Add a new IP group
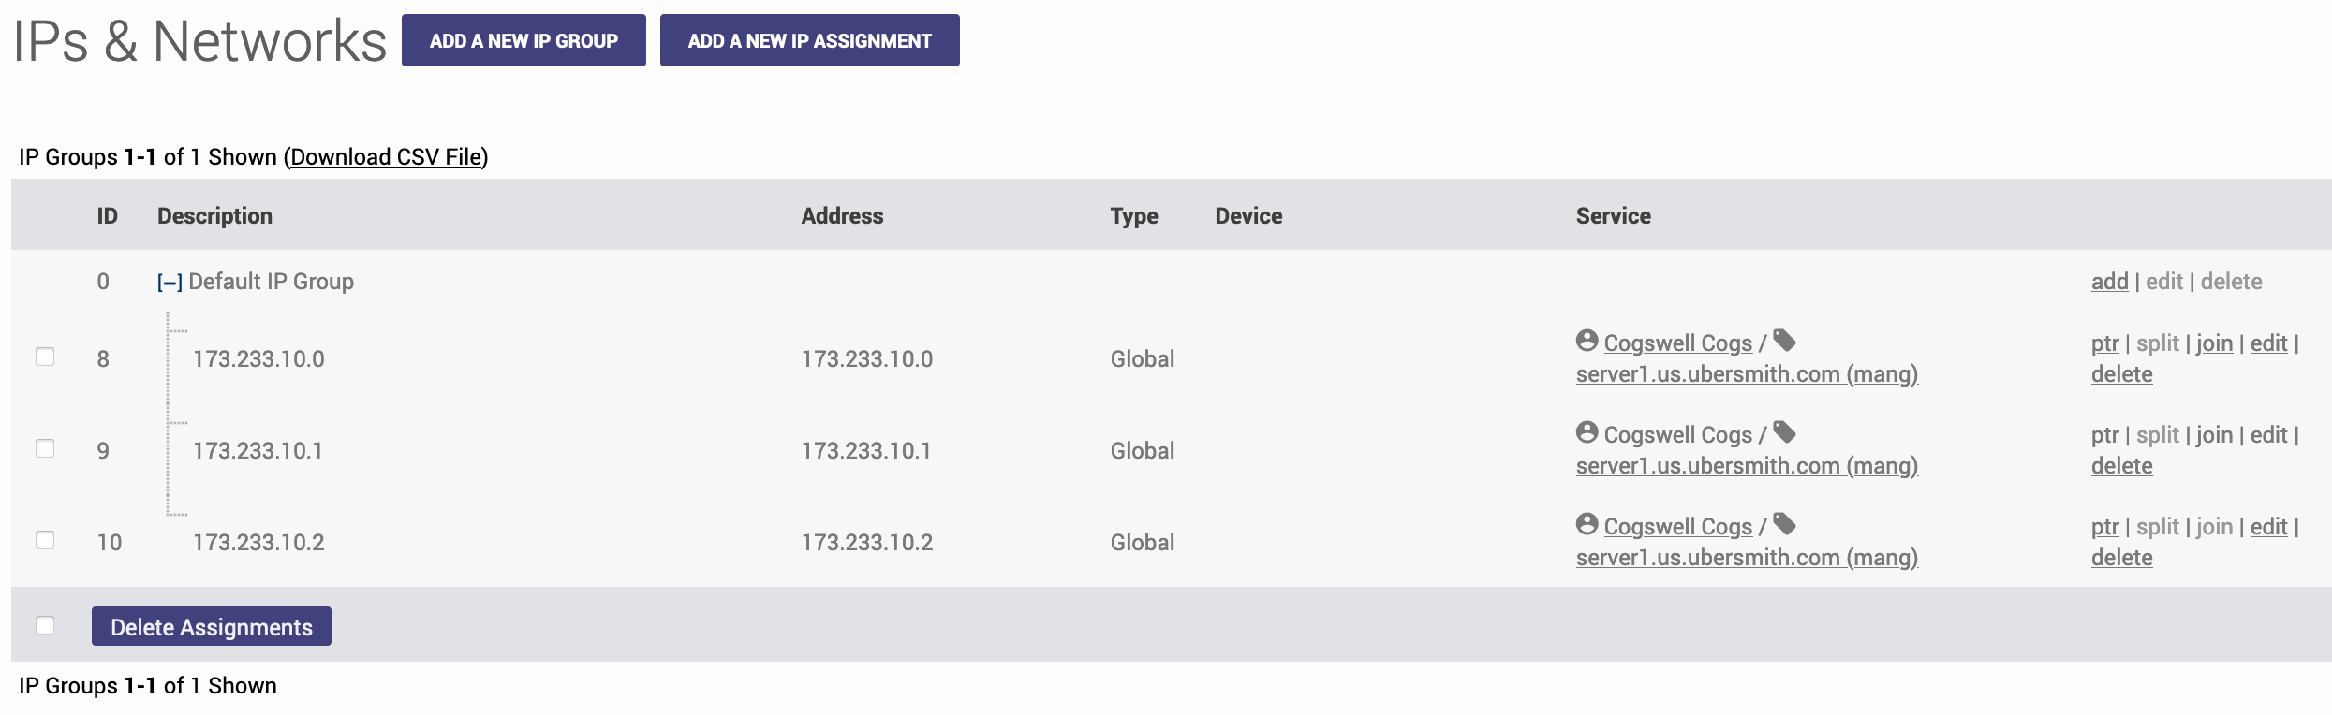2332x715 pixels. [x=524, y=40]
